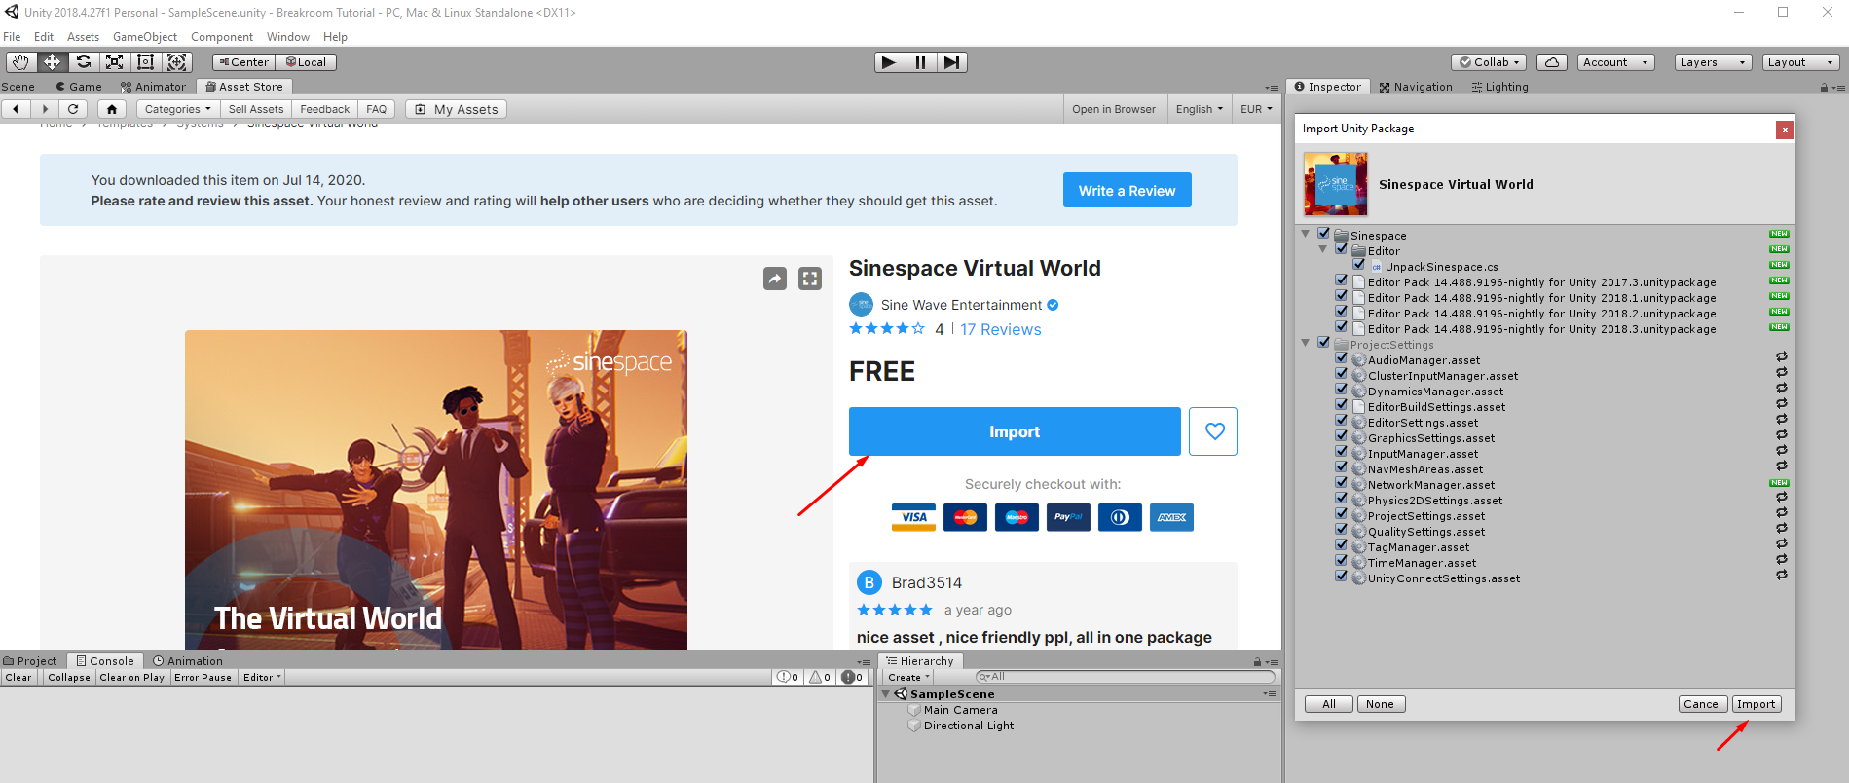Switch to the Console tab
This screenshot has width=1849, height=783.
[105, 661]
